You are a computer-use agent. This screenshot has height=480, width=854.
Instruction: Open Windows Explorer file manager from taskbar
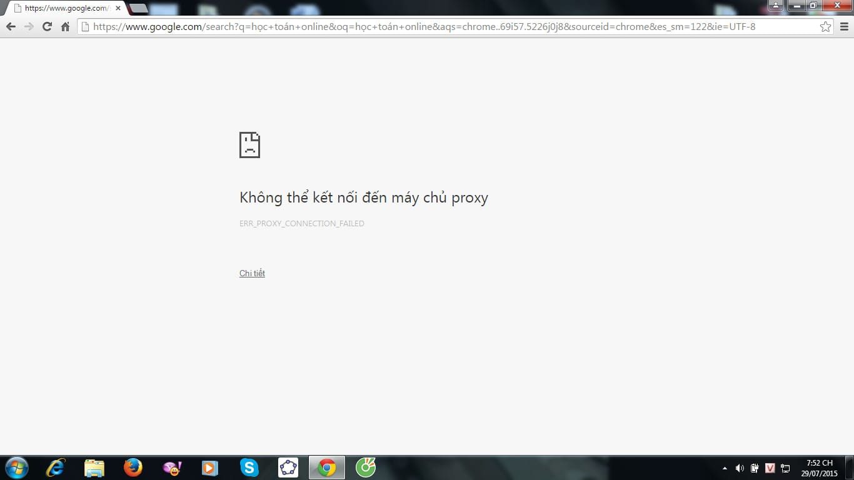(x=94, y=467)
